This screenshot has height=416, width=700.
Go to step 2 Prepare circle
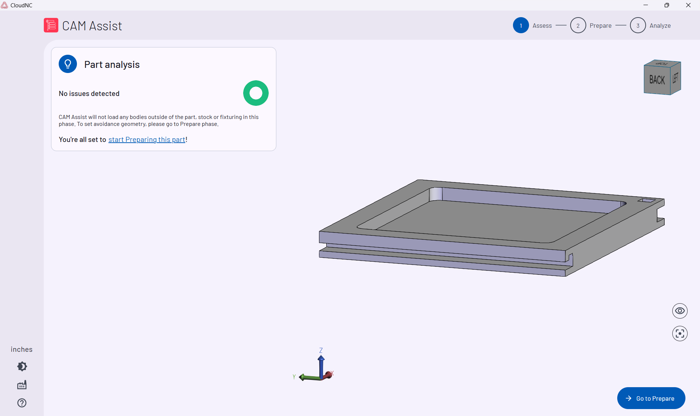tap(578, 26)
